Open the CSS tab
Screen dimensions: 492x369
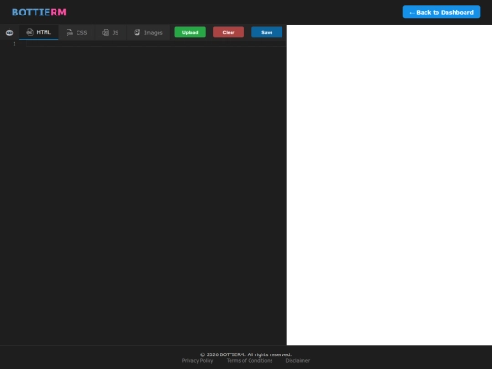[77, 32]
